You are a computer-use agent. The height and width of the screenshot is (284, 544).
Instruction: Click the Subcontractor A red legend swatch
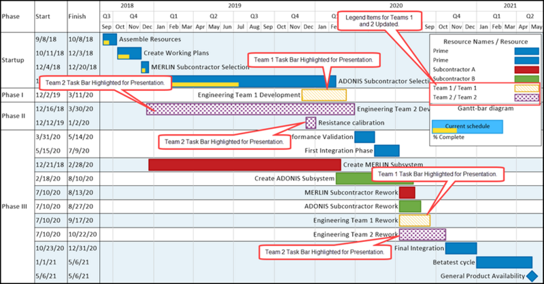526,70
